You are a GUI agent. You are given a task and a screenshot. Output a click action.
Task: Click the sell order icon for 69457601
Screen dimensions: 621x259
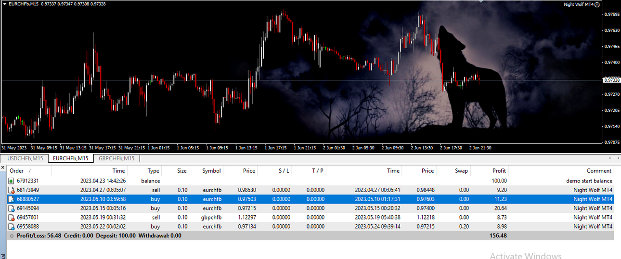pos(12,218)
